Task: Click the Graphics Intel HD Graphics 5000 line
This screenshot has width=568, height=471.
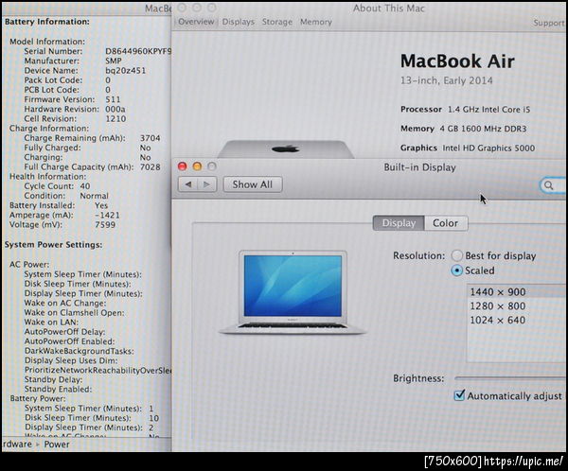Action: [x=468, y=148]
